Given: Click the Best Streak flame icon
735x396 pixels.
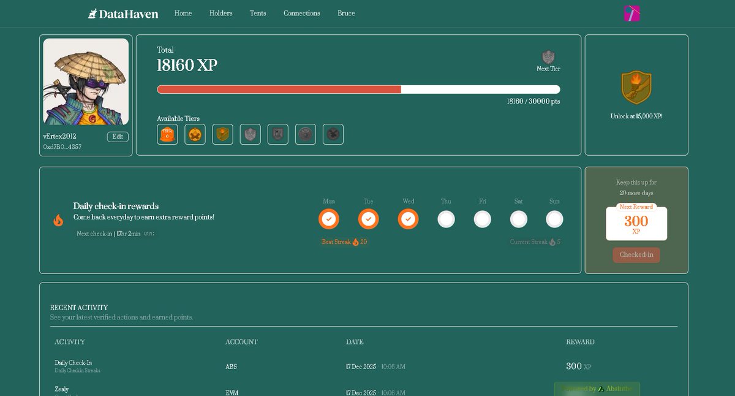Looking at the screenshot, I should coord(355,242).
